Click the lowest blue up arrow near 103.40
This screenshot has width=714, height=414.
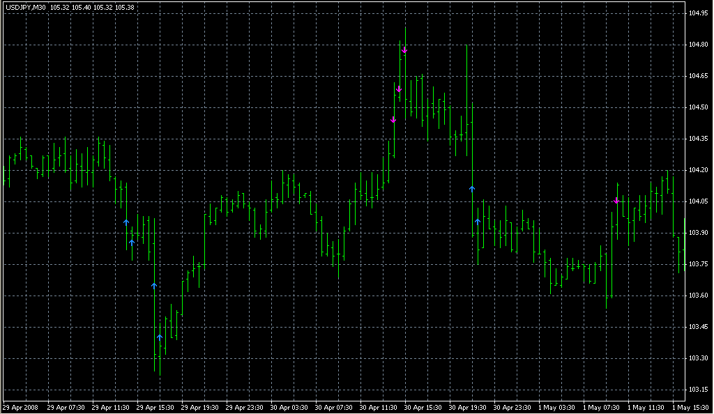(160, 337)
